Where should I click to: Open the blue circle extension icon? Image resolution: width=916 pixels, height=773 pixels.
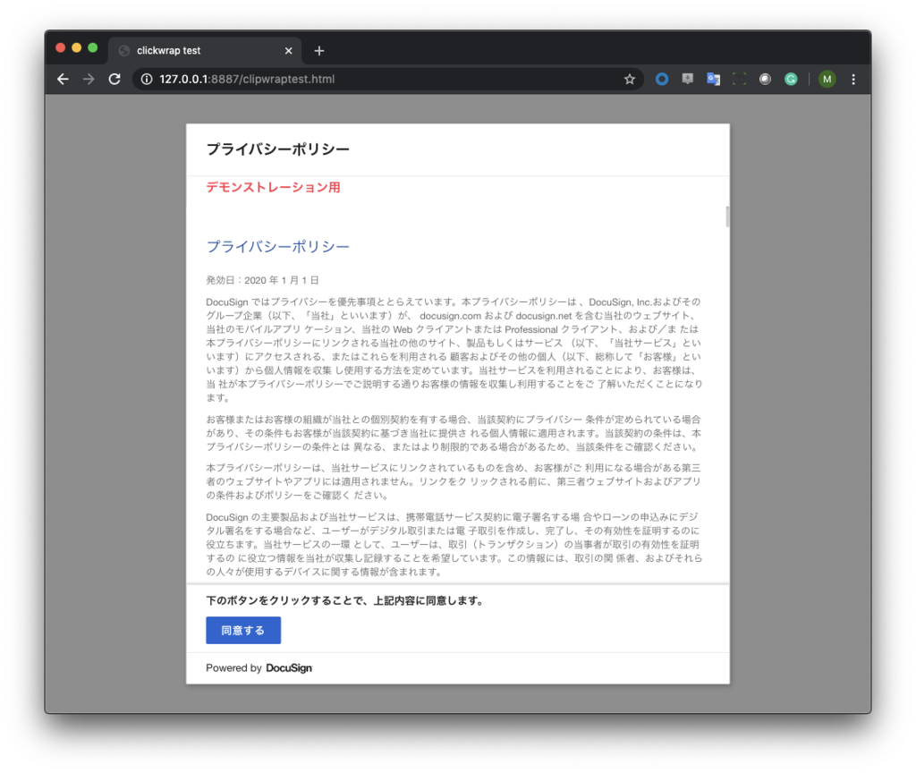click(x=661, y=79)
